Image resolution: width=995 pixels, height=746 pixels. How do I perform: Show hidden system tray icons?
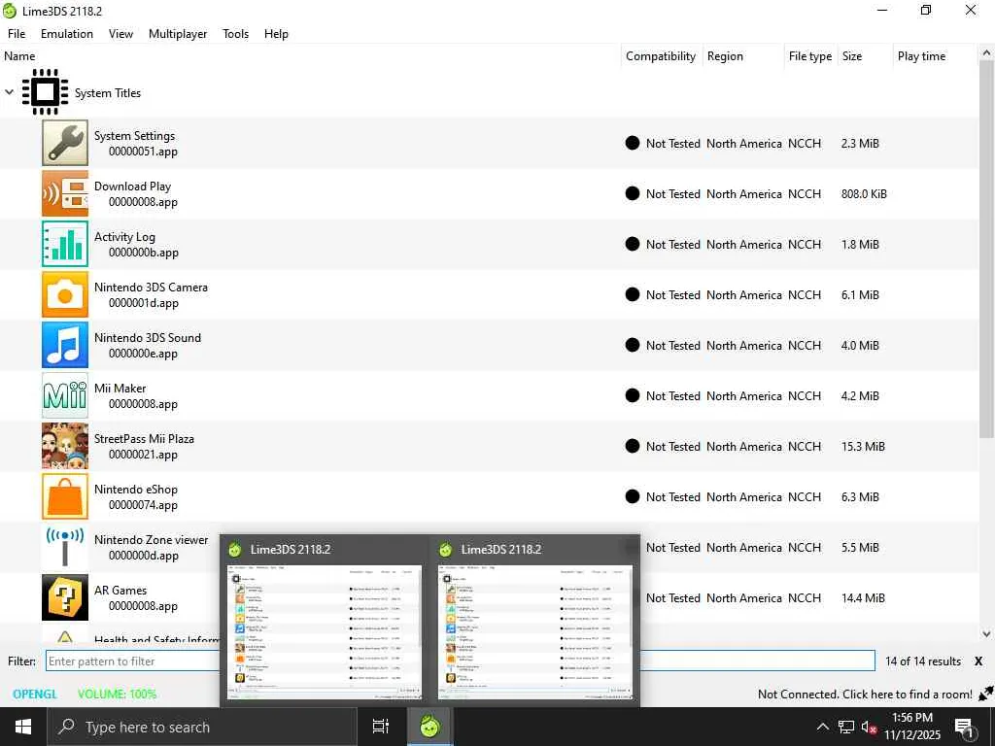click(x=822, y=727)
